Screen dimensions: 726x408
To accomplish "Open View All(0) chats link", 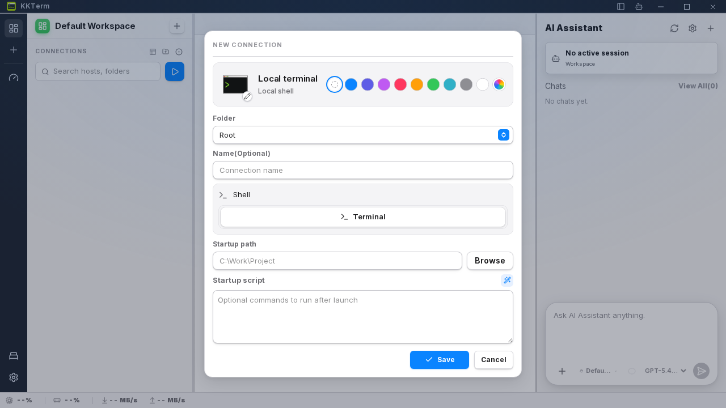I will [698, 86].
